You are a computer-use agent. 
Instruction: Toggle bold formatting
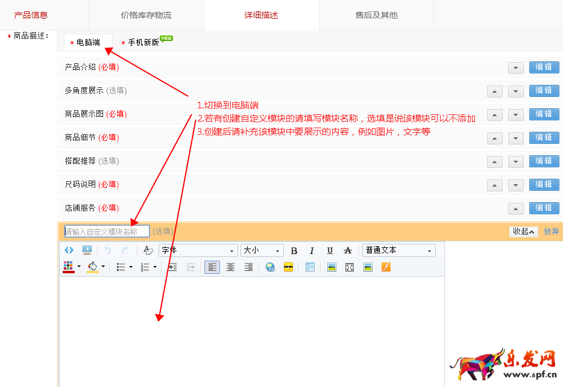tap(294, 250)
